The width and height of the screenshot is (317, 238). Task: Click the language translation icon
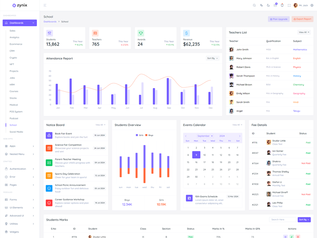pos(261,6)
